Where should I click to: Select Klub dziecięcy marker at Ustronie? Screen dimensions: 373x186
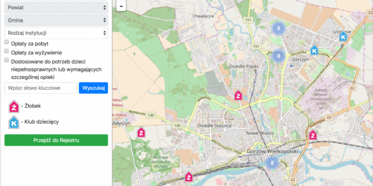[x=343, y=36]
